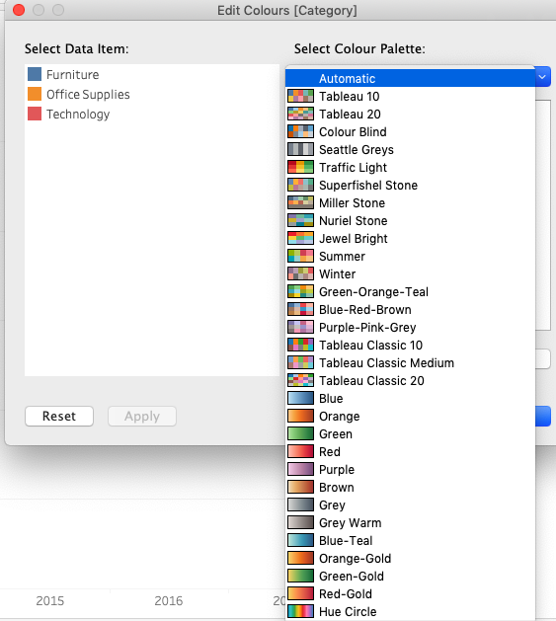Select the Red sequential palette
The width and height of the screenshot is (556, 621).
(x=410, y=452)
